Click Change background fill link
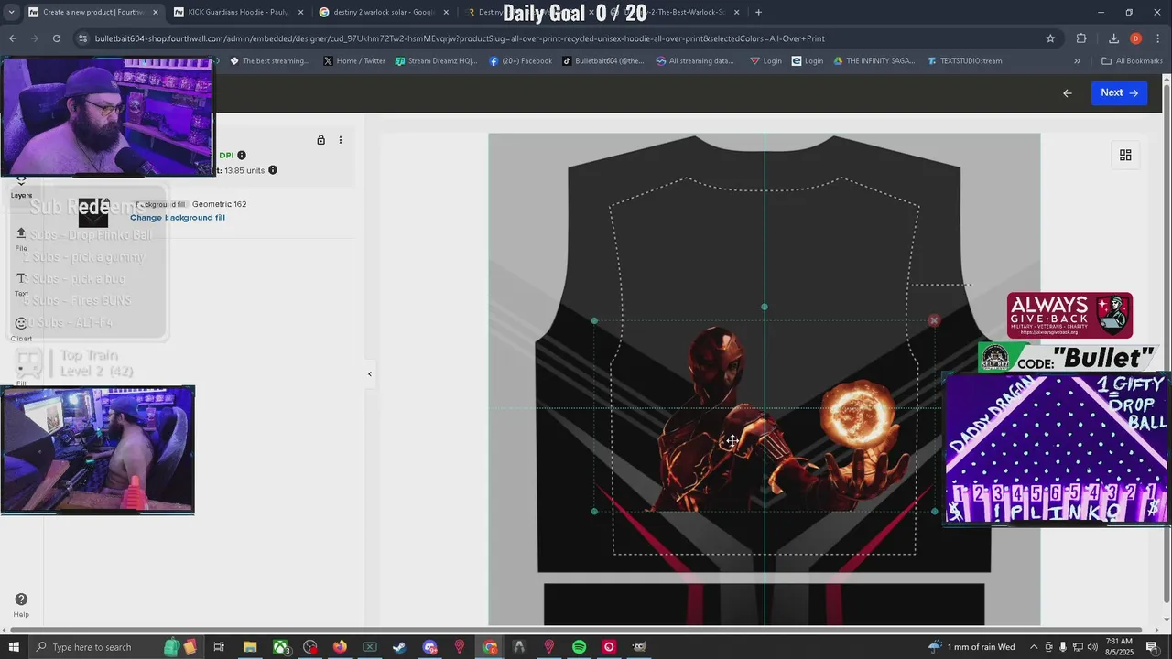This screenshot has height=659, width=1172. point(178,218)
